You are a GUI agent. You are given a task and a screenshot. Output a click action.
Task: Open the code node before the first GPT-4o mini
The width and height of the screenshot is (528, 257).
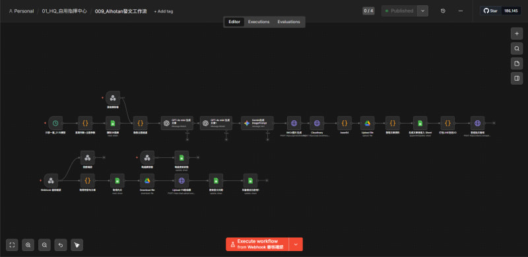(x=141, y=124)
